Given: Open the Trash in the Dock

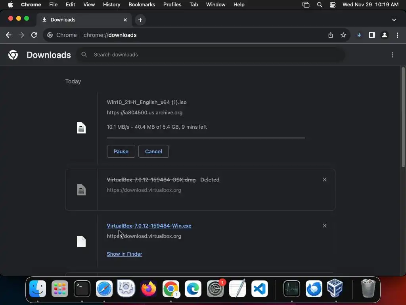Looking at the screenshot, I should [x=368, y=288].
